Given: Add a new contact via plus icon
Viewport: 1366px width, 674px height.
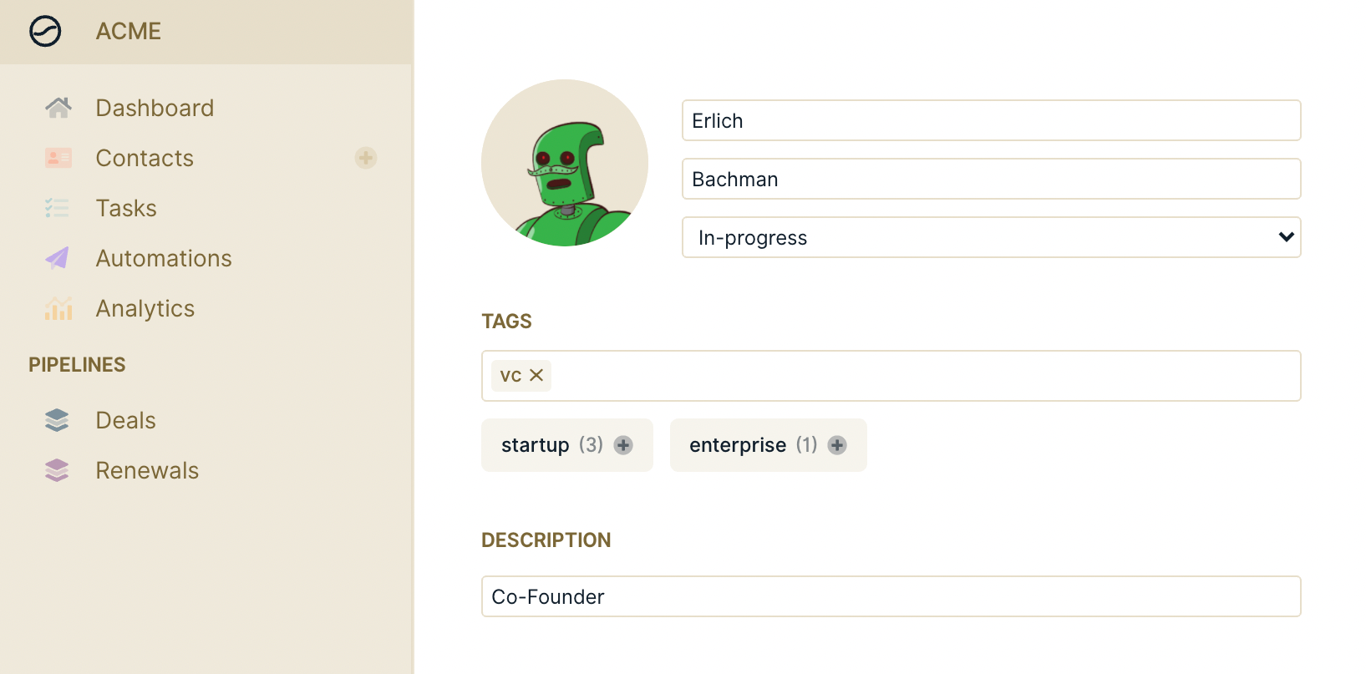Looking at the screenshot, I should tap(366, 158).
